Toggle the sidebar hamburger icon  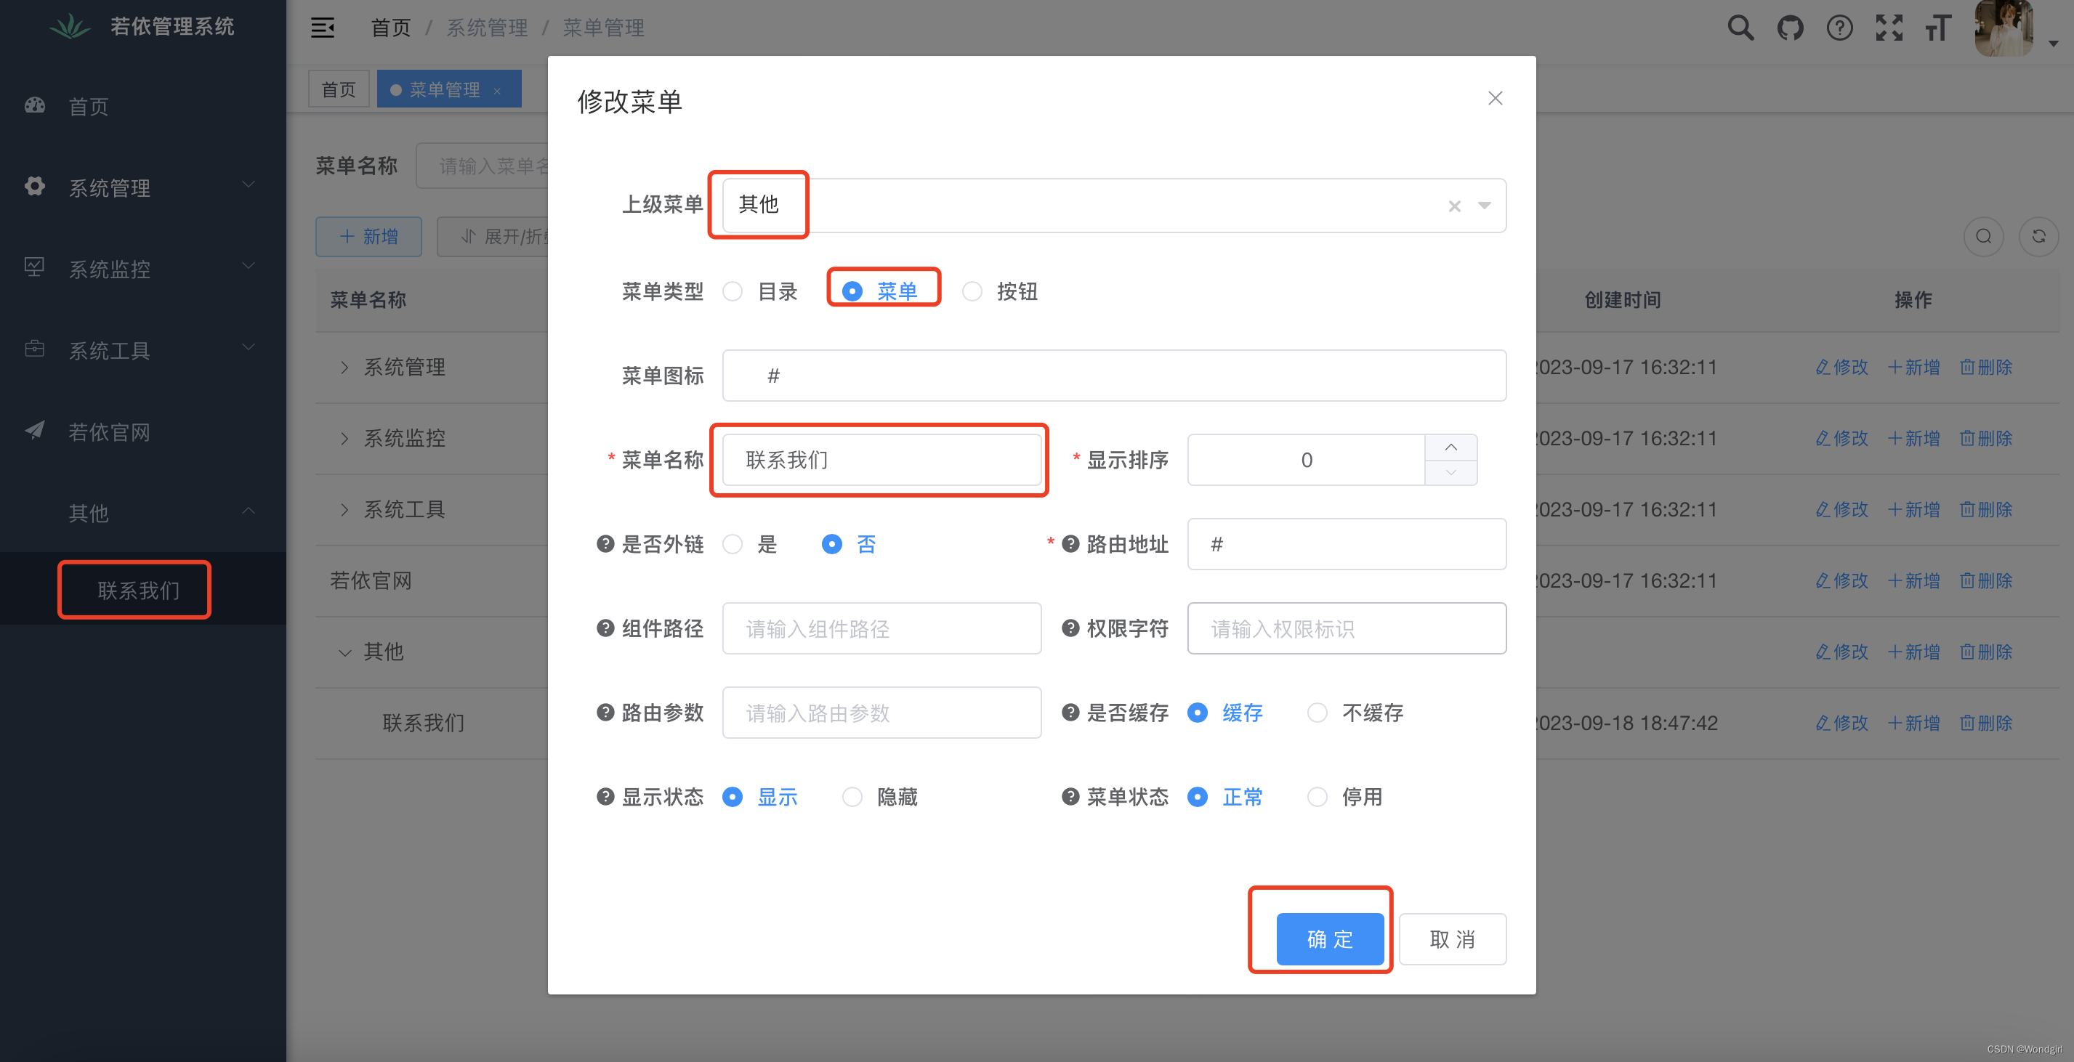pyautogui.click(x=322, y=28)
